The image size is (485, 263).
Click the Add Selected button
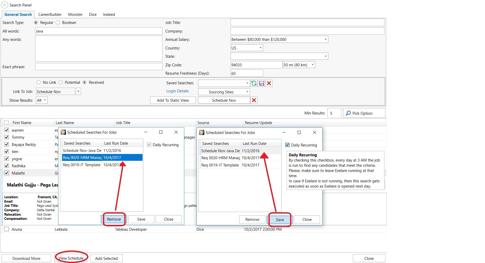(x=106, y=258)
